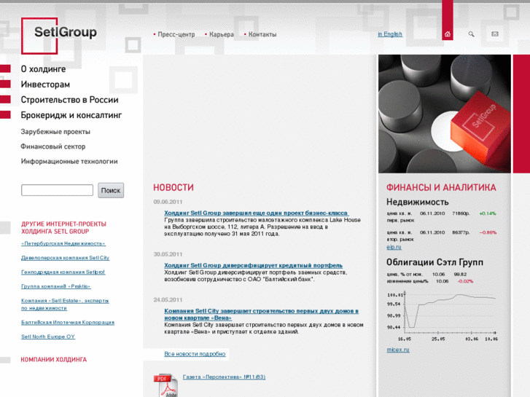Open the eip.ru link
The image size is (530, 397).
394,247
